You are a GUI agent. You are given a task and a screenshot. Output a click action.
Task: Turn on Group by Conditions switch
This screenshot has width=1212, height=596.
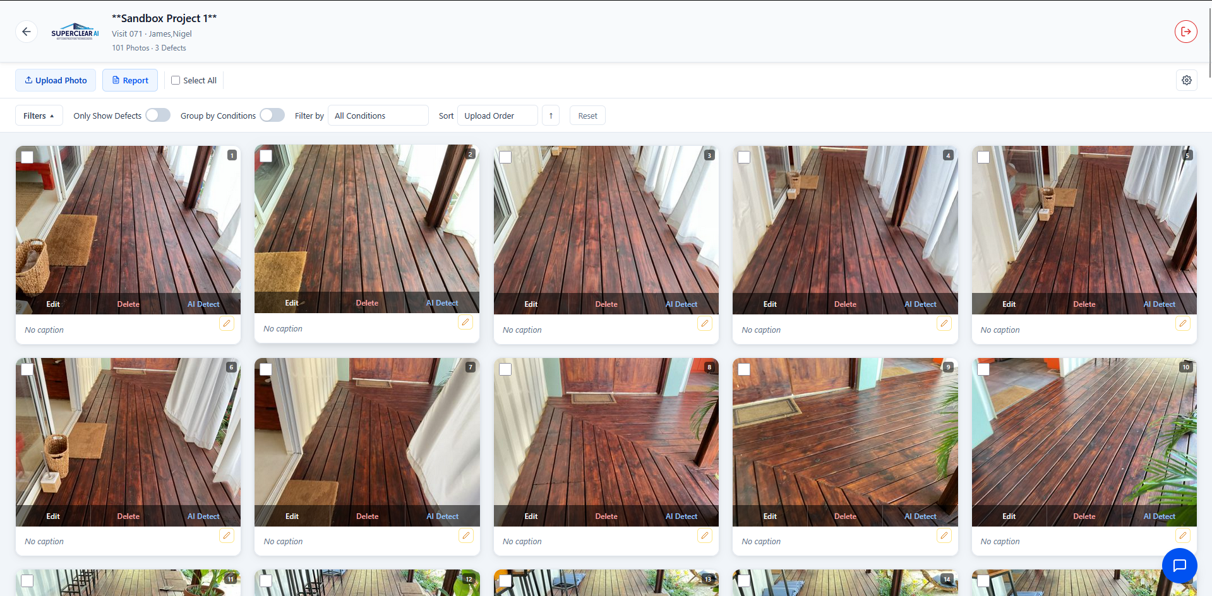272,115
